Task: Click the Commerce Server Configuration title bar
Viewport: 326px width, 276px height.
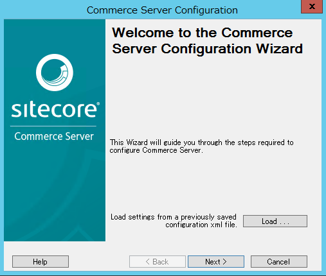Action: click(162, 10)
